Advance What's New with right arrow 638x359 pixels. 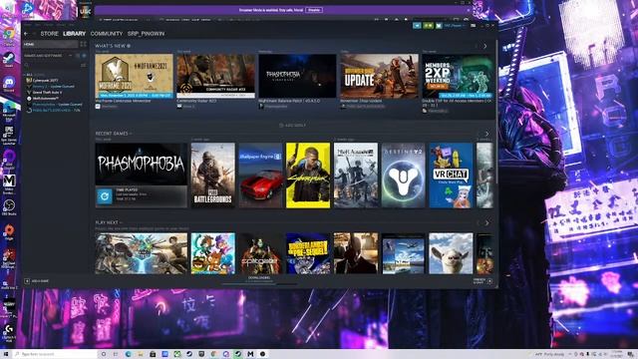[485, 46]
